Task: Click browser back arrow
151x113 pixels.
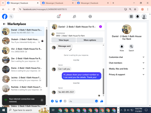Action: pyautogui.click(x=3, y=9)
